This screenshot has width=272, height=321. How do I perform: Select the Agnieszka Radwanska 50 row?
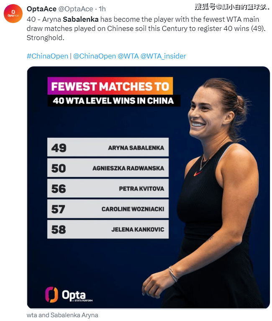[x=108, y=168]
